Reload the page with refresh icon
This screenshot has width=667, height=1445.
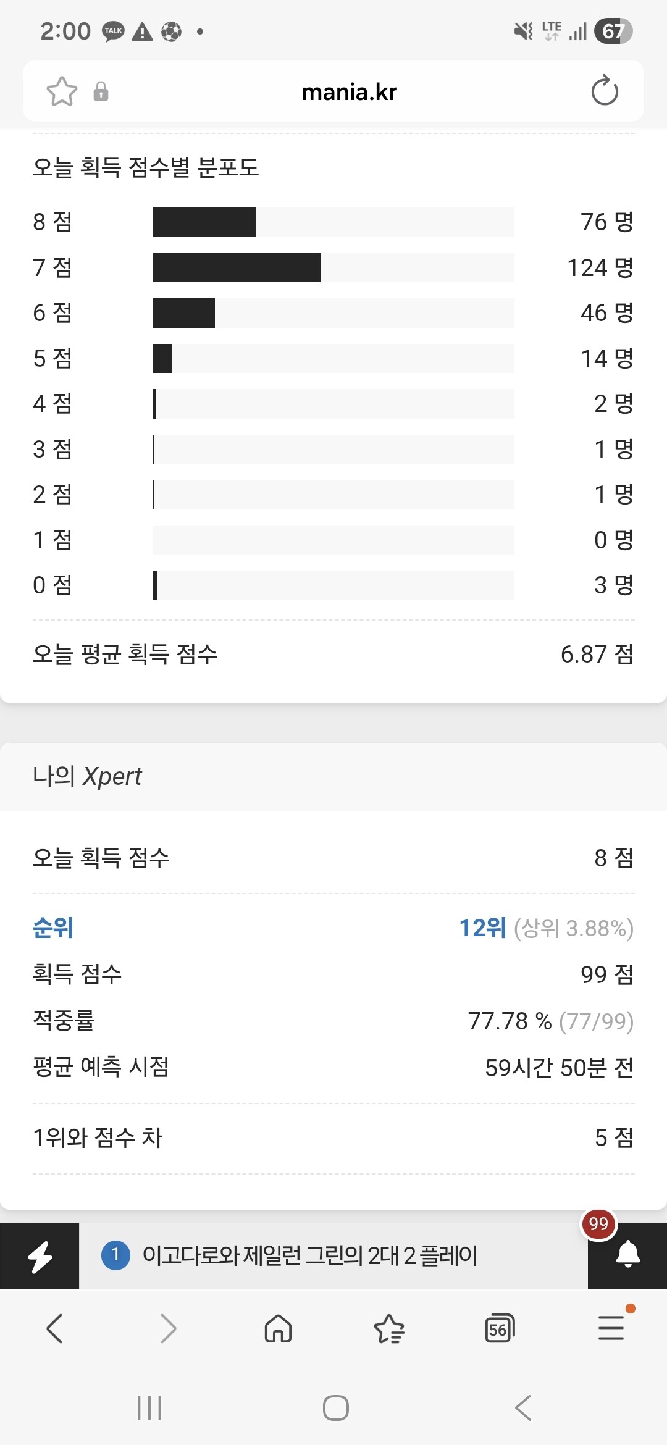(x=604, y=91)
